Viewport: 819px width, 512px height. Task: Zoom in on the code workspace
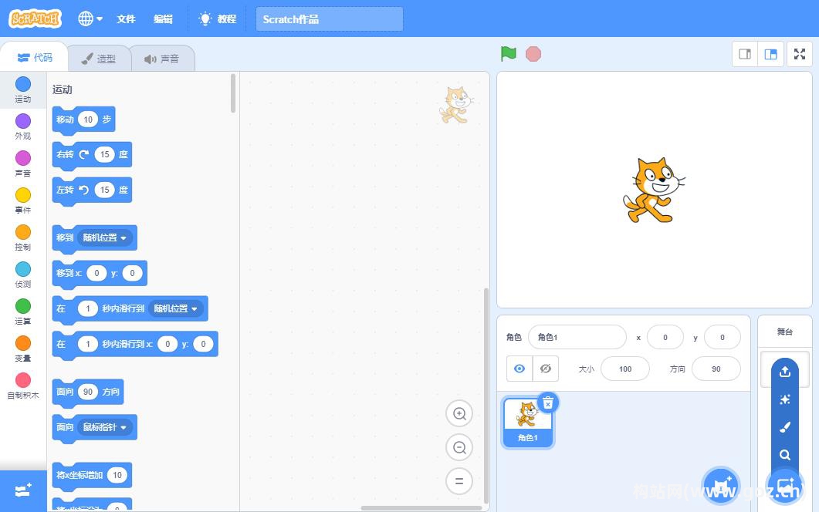tap(459, 414)
